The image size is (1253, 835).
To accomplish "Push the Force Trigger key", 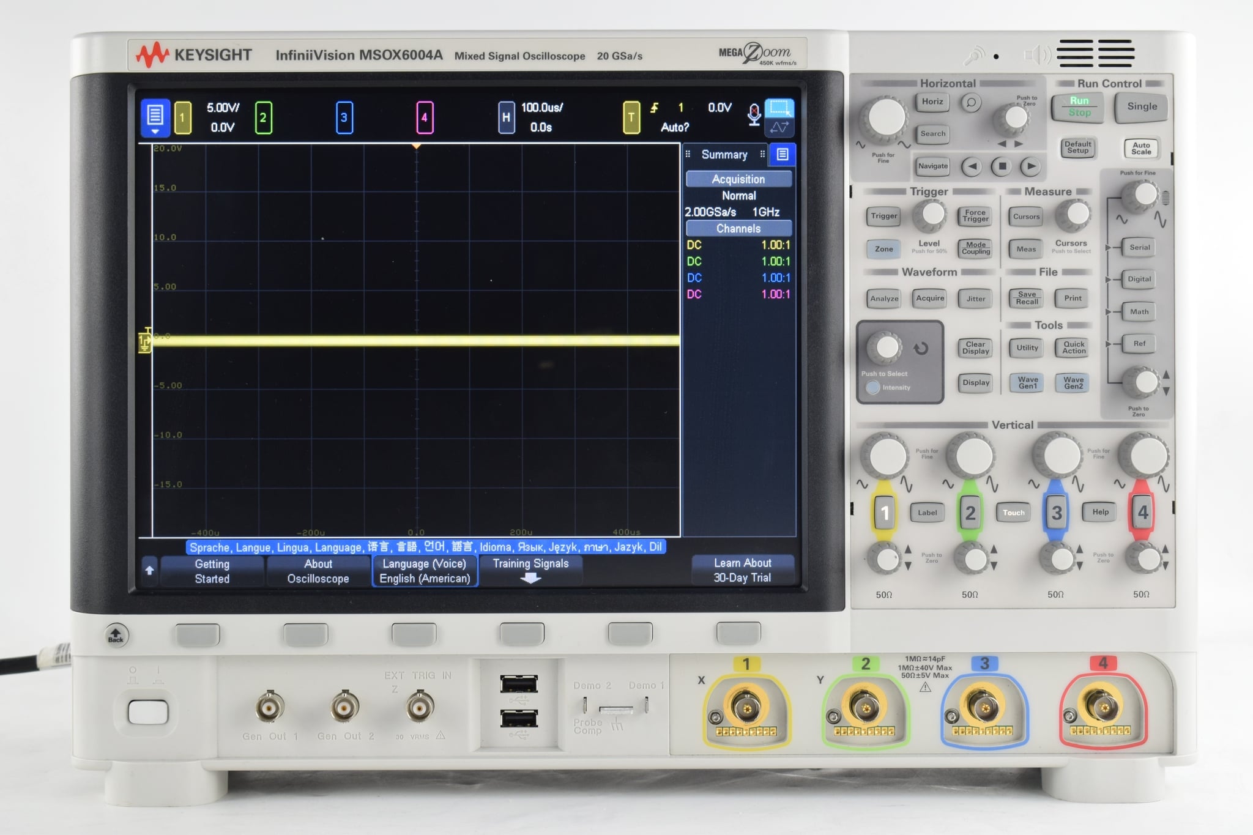I will coord(975,216).
